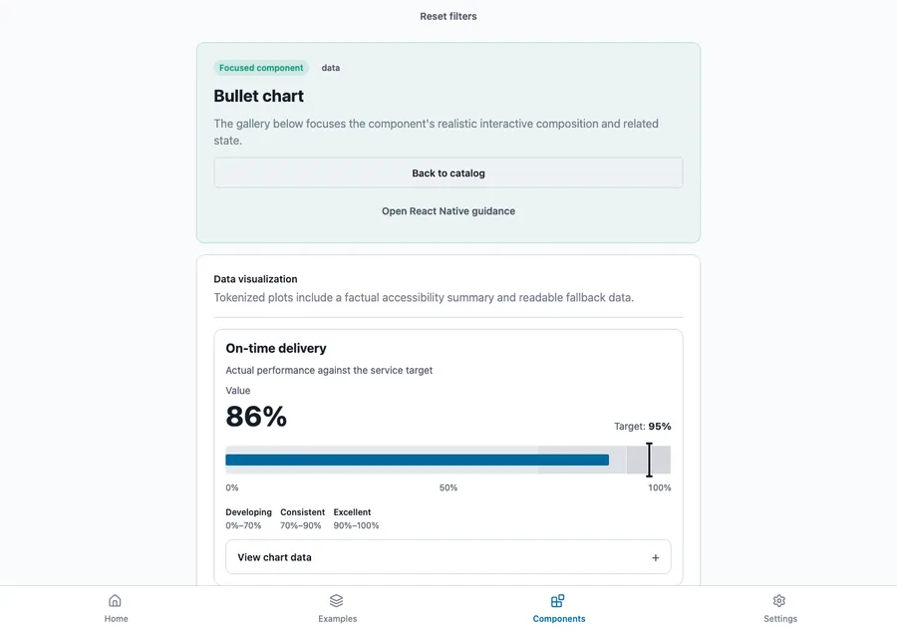897x631 pixels.
Task: Click the data tag label
Action: (x=331, y=68)
